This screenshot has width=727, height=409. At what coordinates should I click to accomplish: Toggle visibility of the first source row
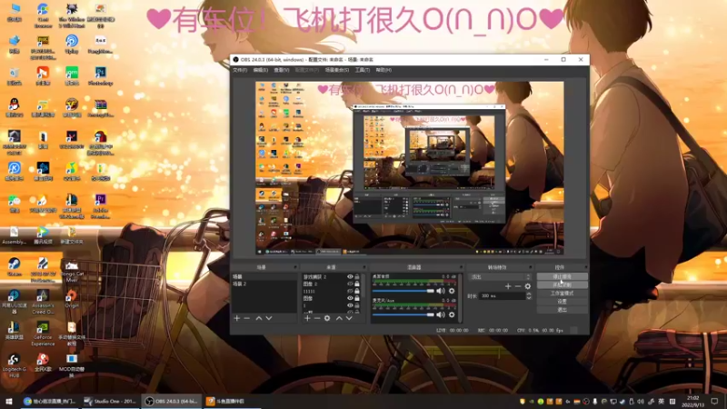point(350,277)
